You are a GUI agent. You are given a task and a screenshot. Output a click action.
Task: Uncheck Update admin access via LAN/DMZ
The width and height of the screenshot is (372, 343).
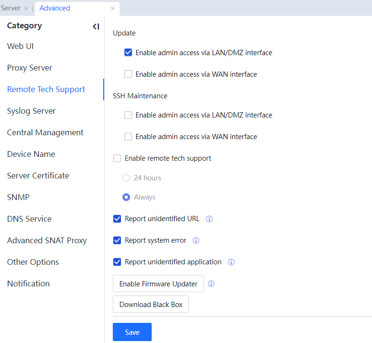[x=128, y=53]
